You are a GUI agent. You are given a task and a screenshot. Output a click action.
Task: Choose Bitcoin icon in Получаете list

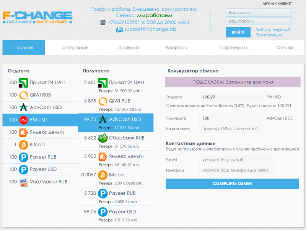103,175
